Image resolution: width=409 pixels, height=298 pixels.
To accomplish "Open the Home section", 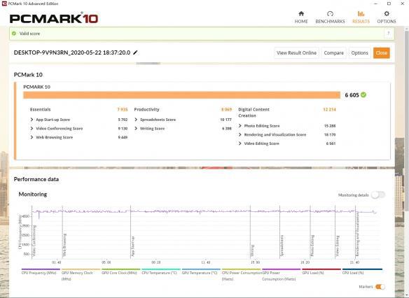I will coord(301,17).
